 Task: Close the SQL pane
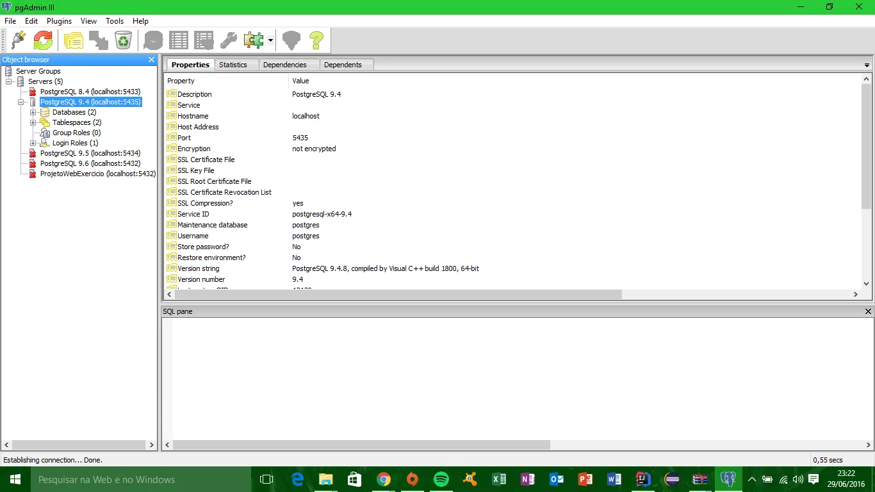[x=868, y=311]
